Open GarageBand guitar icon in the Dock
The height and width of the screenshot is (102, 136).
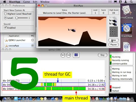click(34, 99)
